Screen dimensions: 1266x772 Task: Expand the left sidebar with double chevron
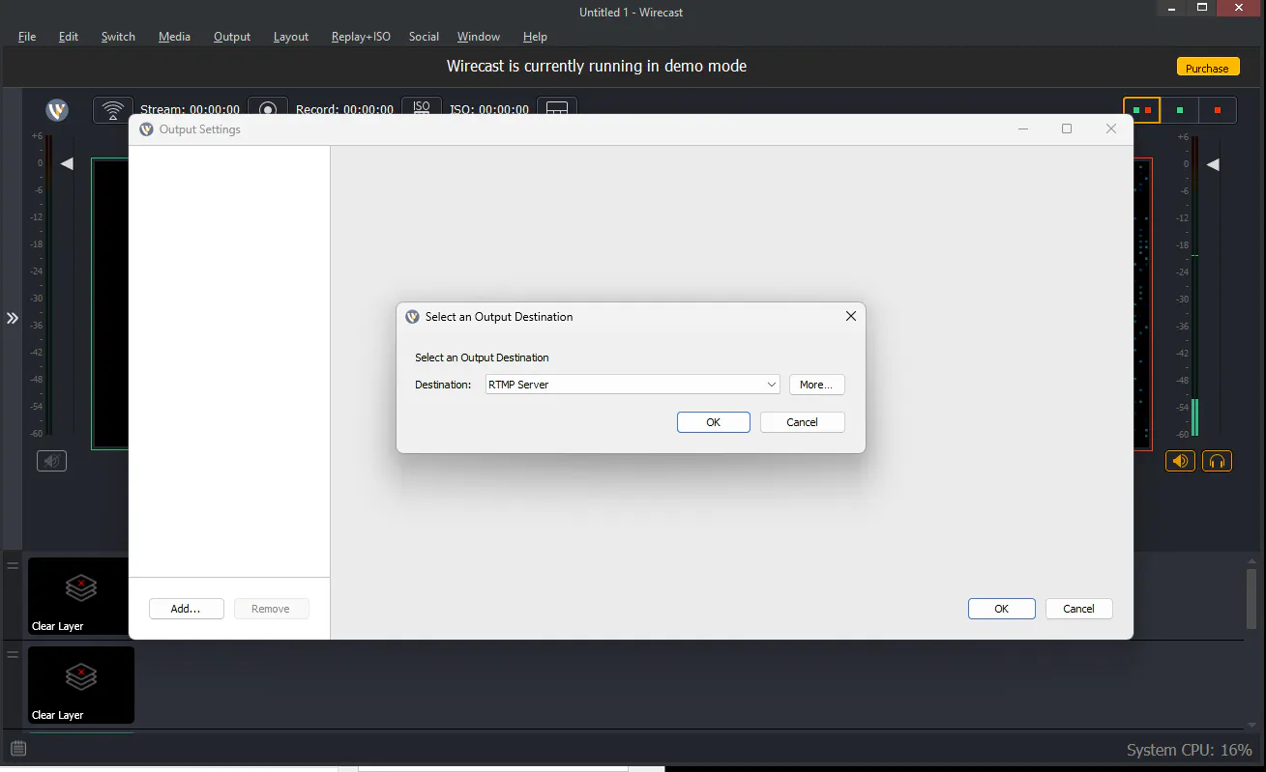point(13,318)
